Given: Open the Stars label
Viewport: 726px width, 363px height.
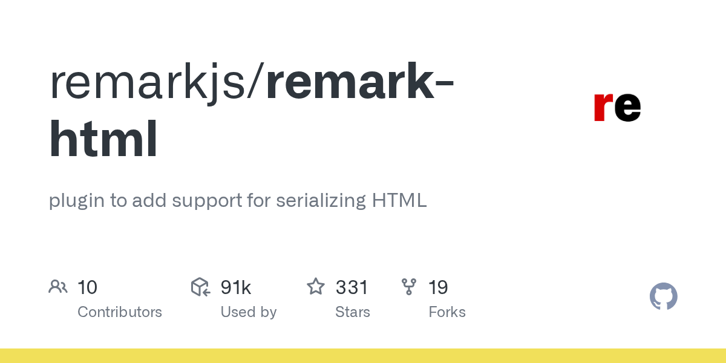Looking at the screenshot, I should pyautogui.click(x=353, y=312).
